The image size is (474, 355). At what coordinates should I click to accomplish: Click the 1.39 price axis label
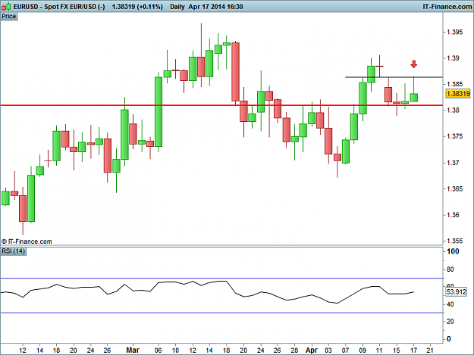click(453, 58)
